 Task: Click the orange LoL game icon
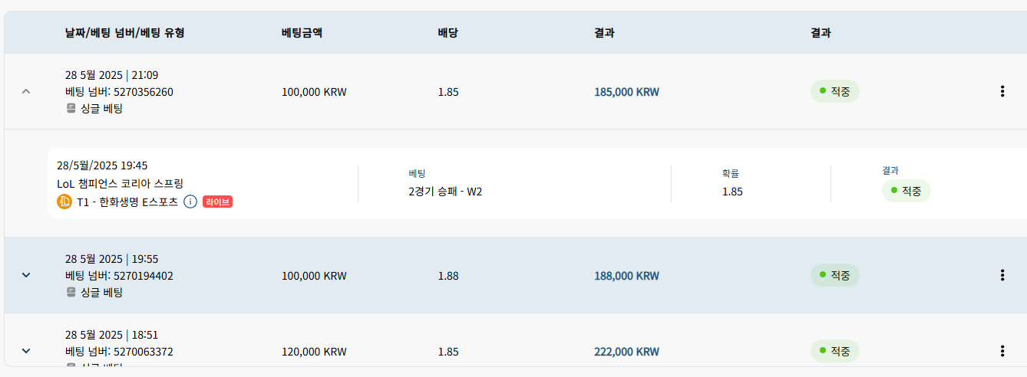click(64, 202)
